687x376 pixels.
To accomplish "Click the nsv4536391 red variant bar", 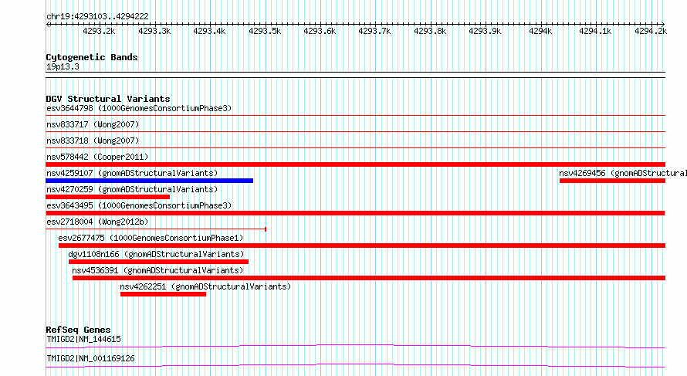I will (369, 278).
